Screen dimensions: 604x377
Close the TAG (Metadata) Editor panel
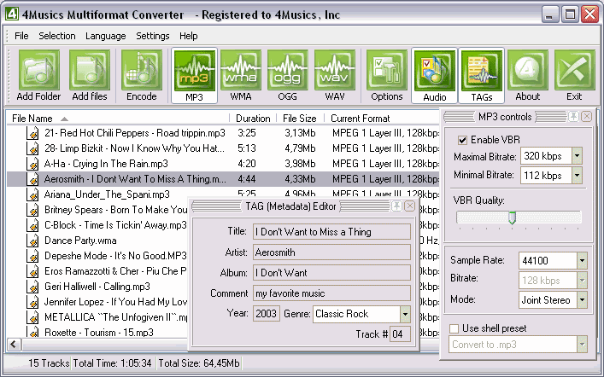(410, 206)
